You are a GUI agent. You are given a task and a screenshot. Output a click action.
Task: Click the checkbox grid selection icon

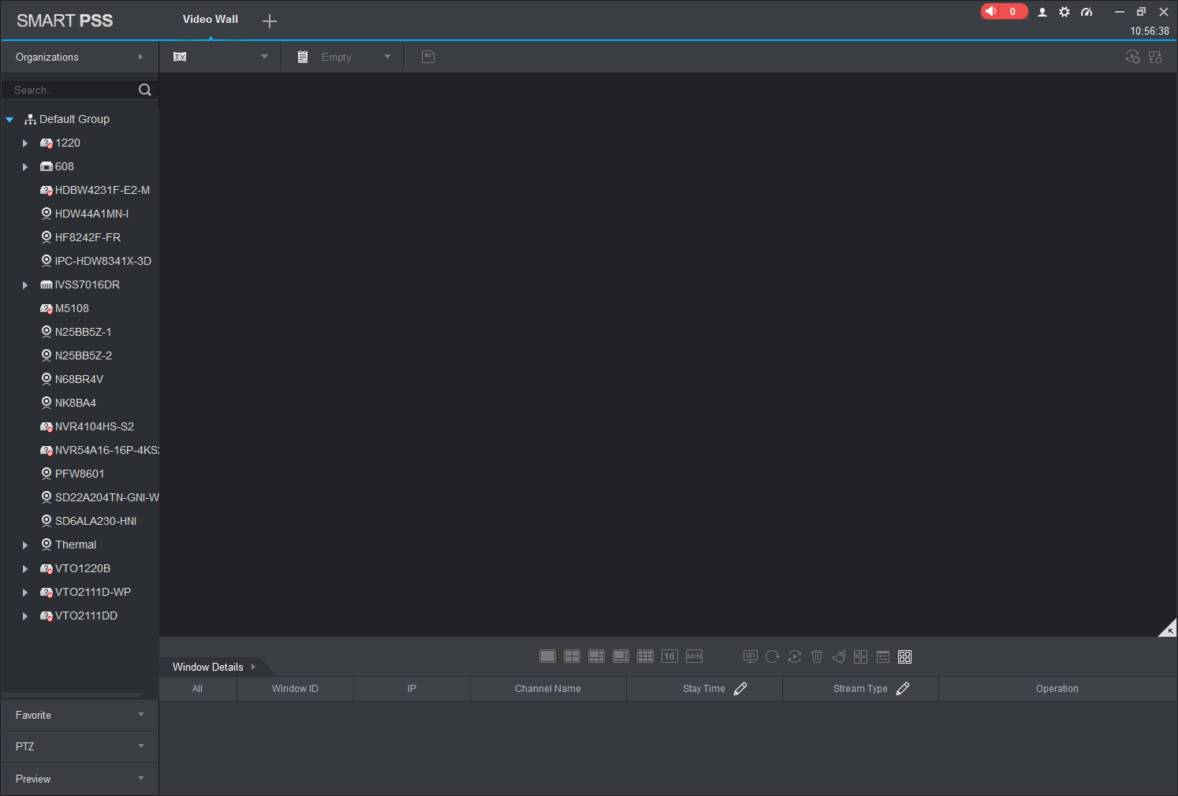tap(861, 657)
